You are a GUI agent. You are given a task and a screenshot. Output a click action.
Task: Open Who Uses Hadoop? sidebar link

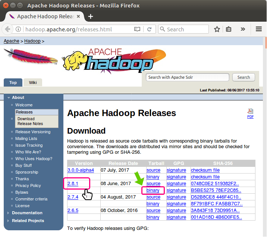point(34,159)
